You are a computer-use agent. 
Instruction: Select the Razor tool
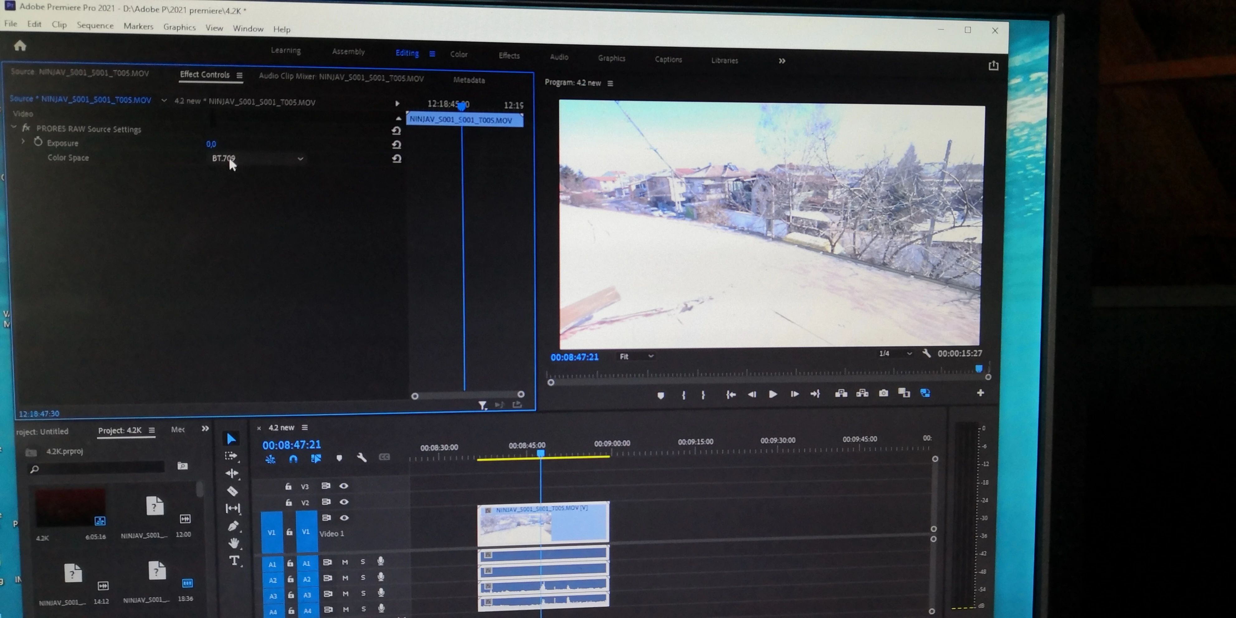click(x=232, y=491)
